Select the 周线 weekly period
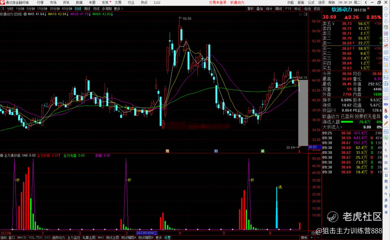This screenshot has height=240, width=390. [x=87, y=9]
